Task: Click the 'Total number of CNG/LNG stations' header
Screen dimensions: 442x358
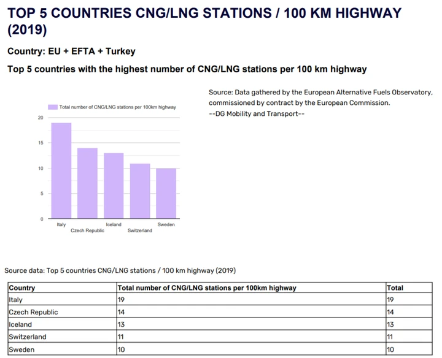Action: pos(251,288)
